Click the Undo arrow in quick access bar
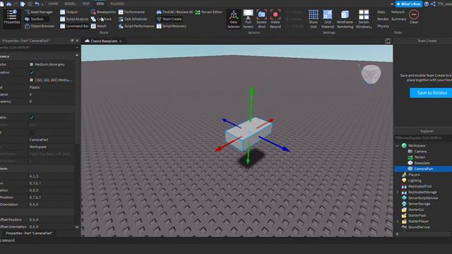This screenshot has height=254, width=452. pos(37,4)
